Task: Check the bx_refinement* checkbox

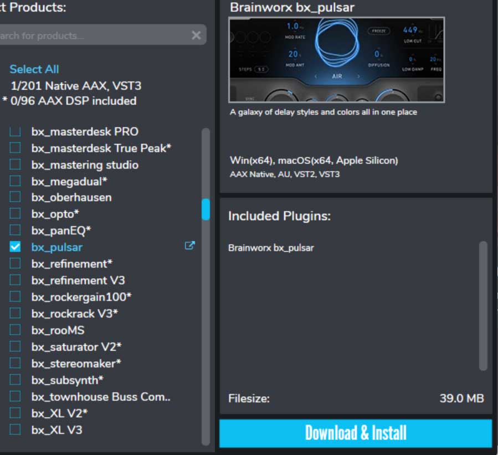Action: (15, 263)
